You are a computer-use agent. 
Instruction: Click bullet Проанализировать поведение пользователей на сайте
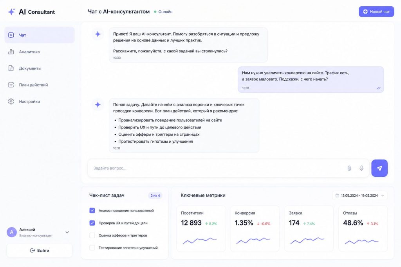point(170,120)
